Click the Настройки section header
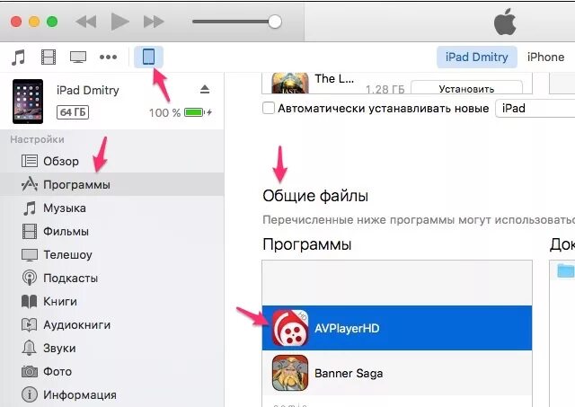575x407 pixels. (38, 139)
